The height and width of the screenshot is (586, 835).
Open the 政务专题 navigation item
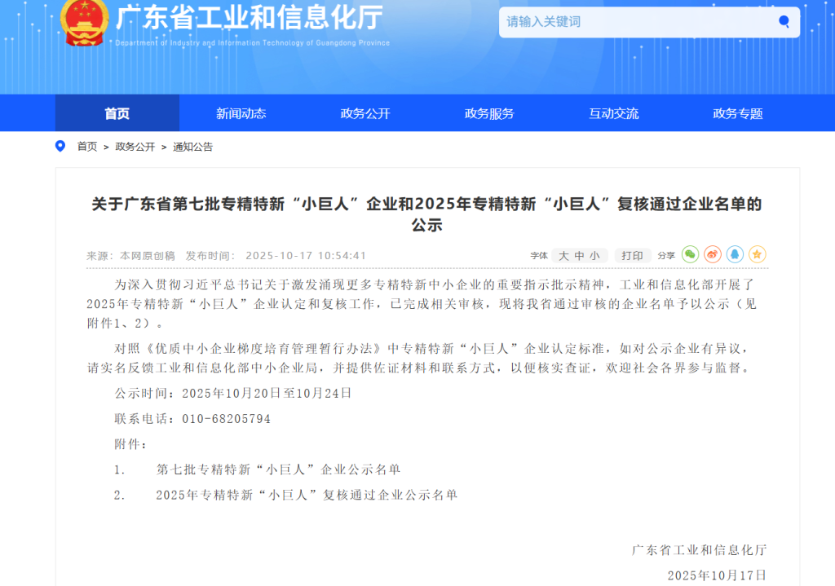tap(738, 113)
